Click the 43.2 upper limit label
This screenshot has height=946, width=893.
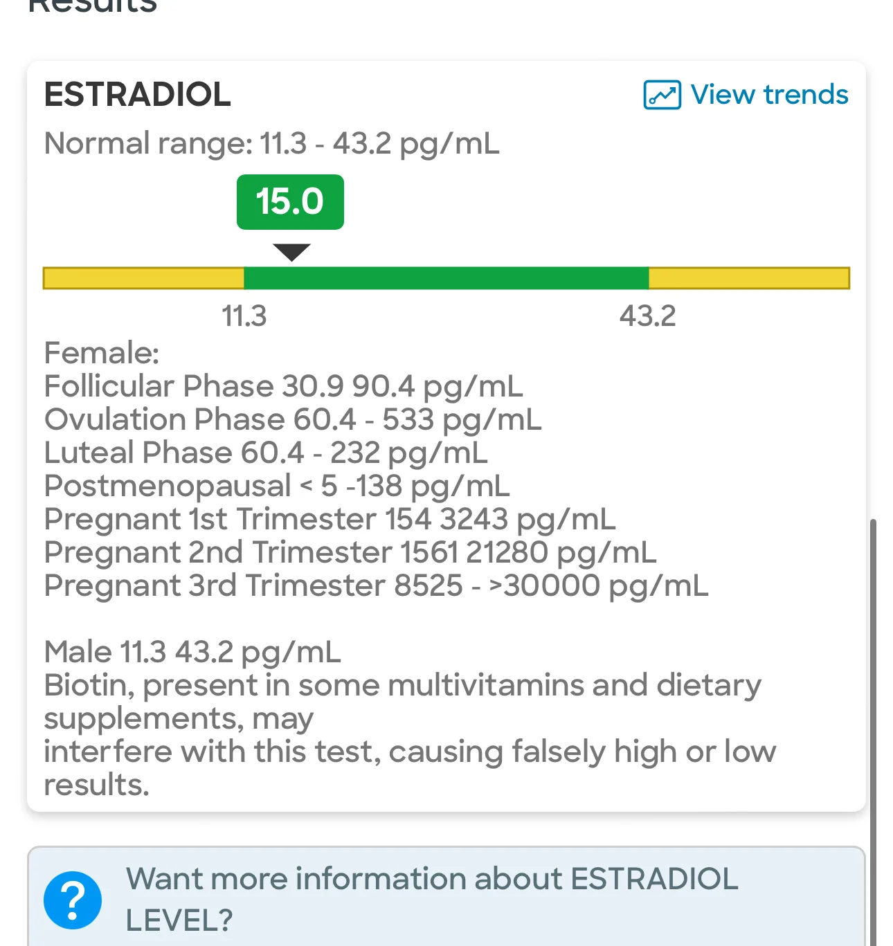point(647,316)
